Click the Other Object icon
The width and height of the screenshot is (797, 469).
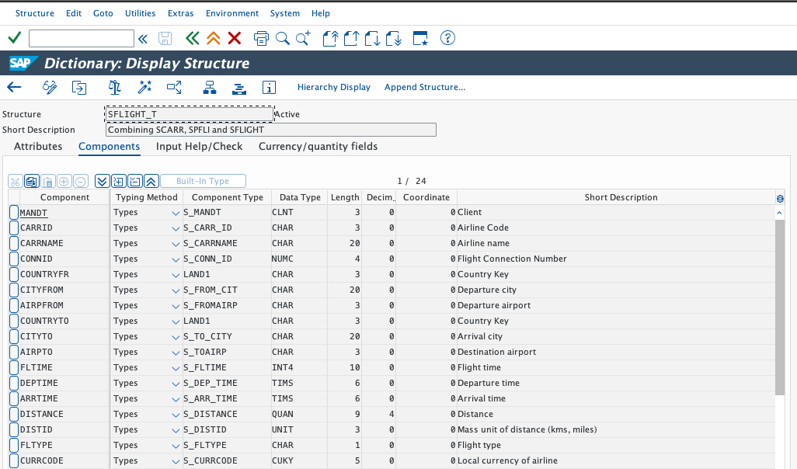79,88
